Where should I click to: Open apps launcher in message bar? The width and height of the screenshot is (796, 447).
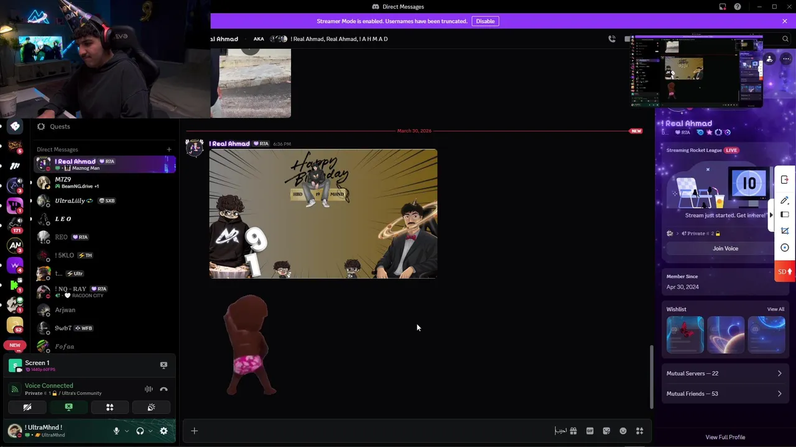click(639, 431)
